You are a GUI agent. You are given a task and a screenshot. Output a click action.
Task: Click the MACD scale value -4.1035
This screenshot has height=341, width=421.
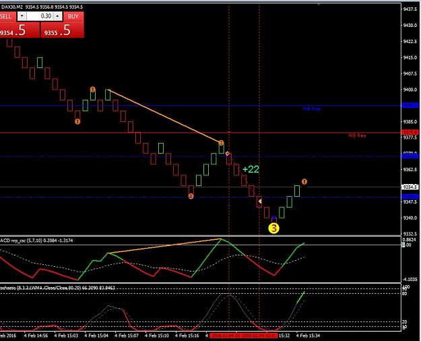[410, 280]
